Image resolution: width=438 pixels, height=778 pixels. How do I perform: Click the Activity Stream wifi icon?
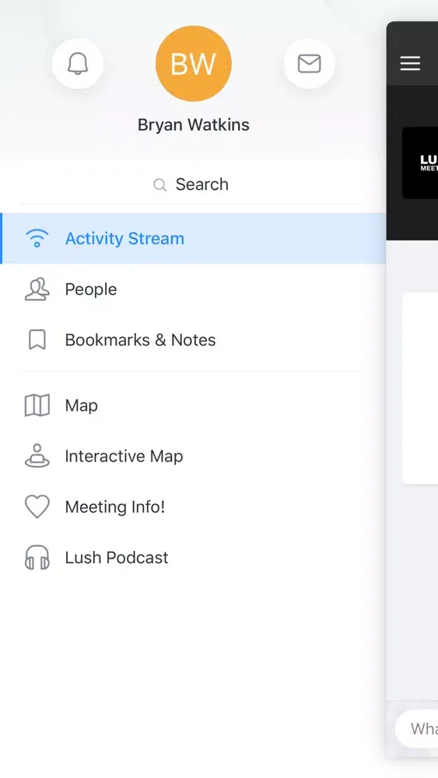point(37,239)
